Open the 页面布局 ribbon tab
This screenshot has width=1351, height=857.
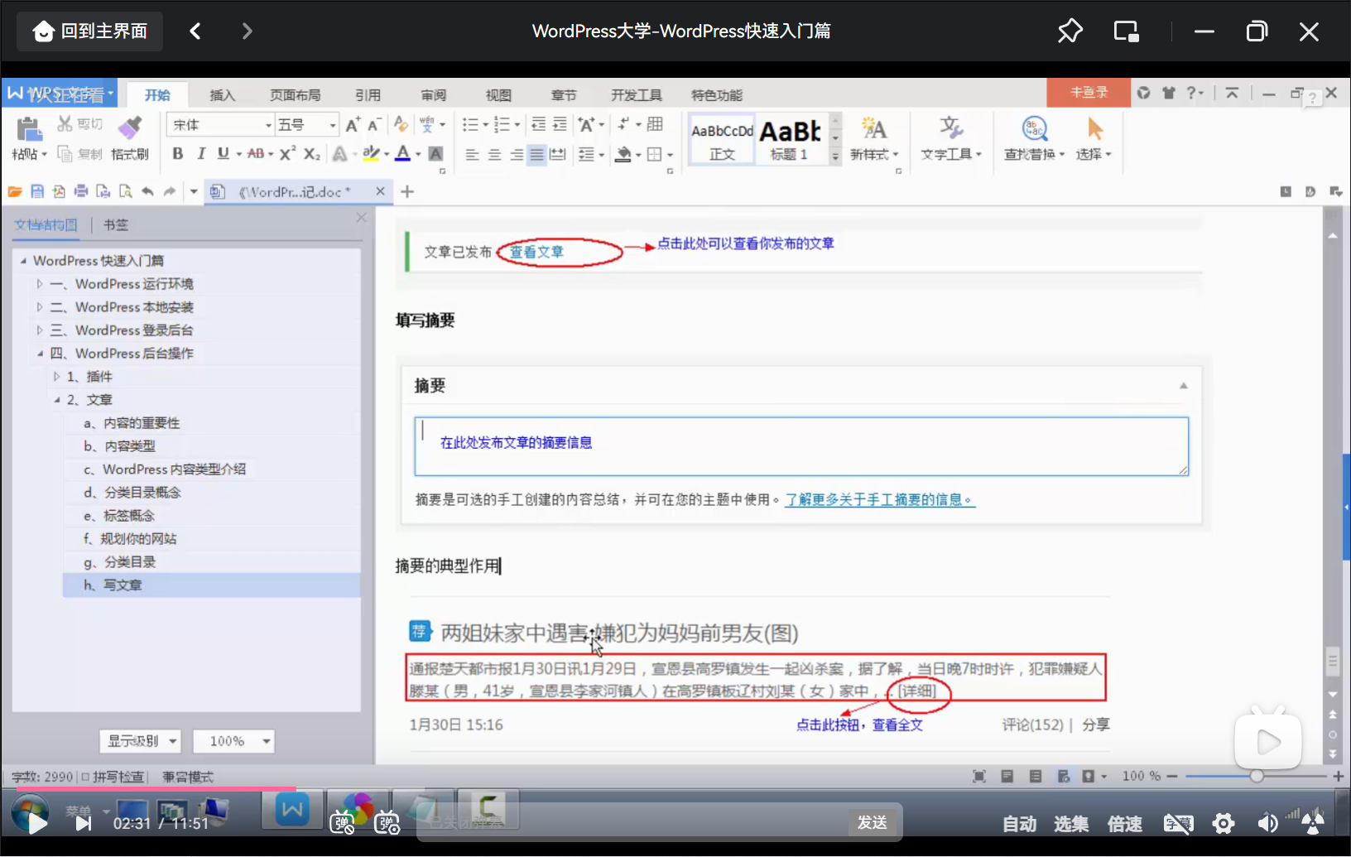point(295,95)
